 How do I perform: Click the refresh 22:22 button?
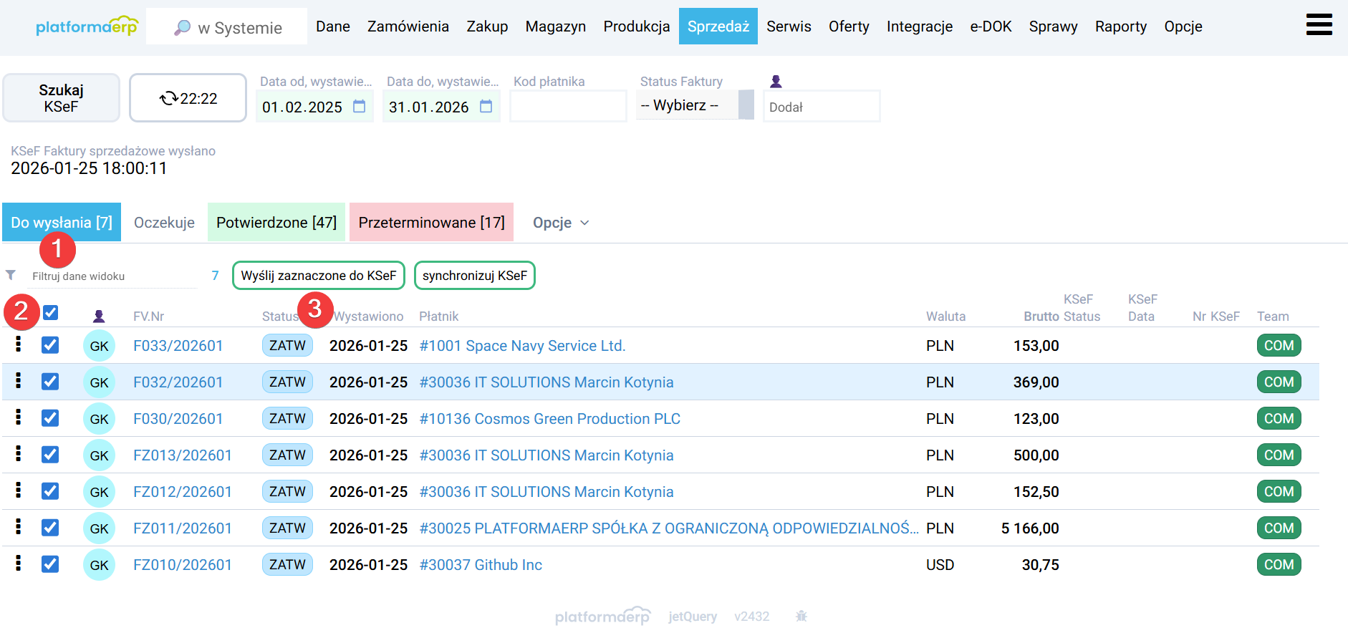click(x=188, y=98)
